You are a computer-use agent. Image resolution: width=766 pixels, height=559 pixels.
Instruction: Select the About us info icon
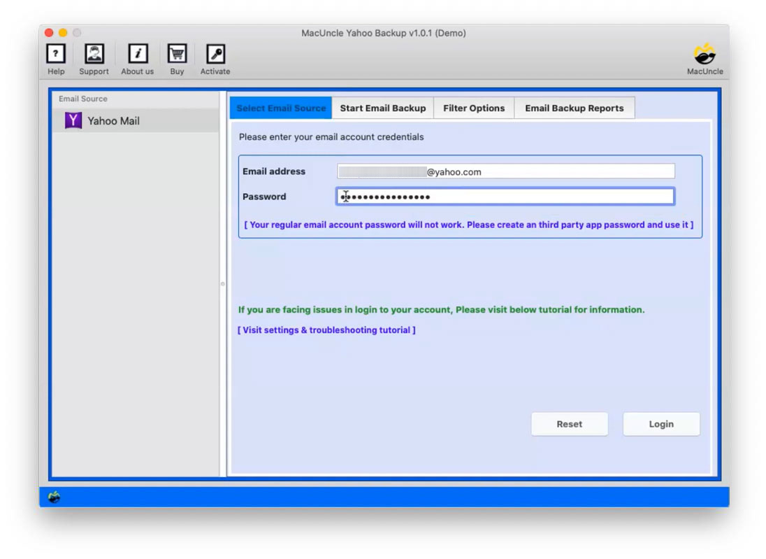[137, 54]
